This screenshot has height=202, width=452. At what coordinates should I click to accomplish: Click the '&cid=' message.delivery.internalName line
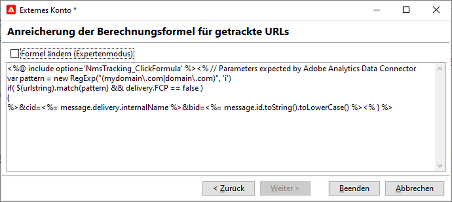click(x=200, y=108)
